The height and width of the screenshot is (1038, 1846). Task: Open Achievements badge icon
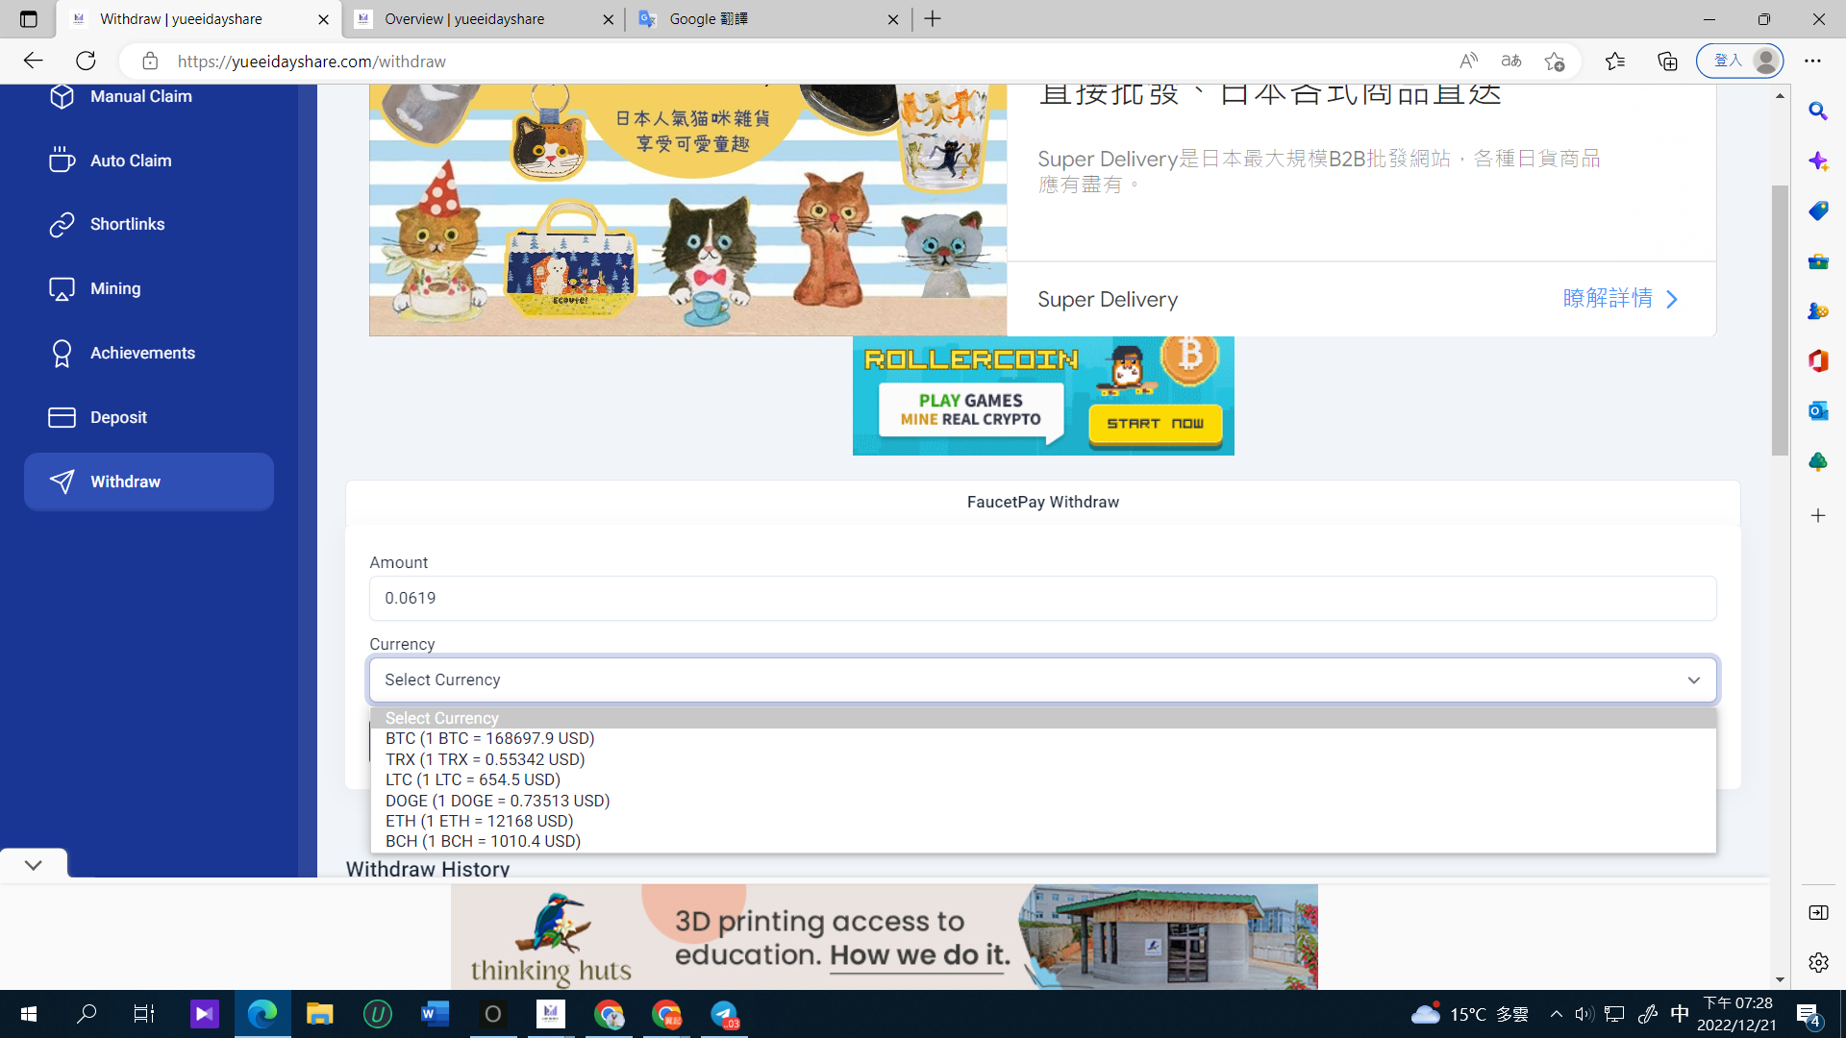pyautogui.click(x=62, y=353)
